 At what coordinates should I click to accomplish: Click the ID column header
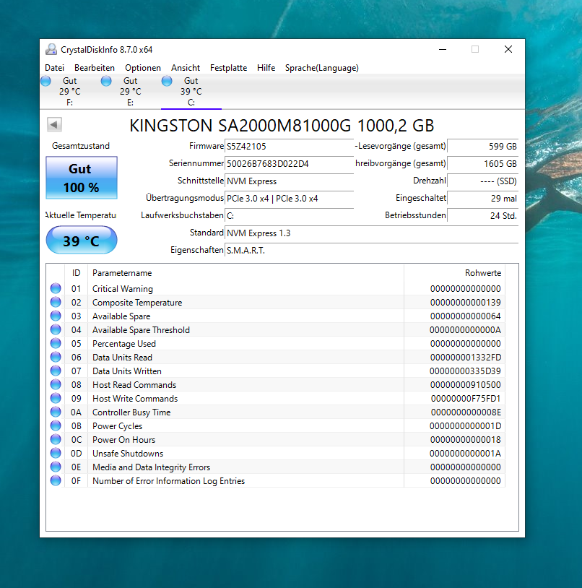[x=76, y=273]
